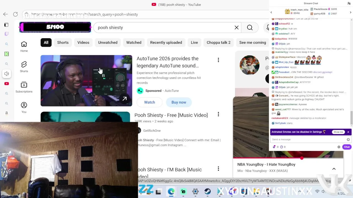
Task: Open Microsoft Edge from the taskbar
Action: [x=171, y=192]
